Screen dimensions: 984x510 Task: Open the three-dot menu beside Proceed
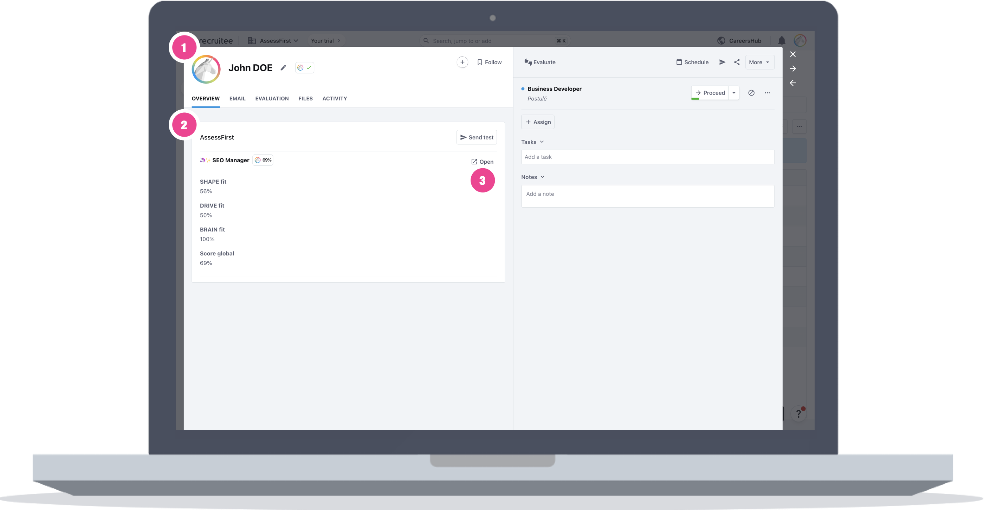(767, 93)
